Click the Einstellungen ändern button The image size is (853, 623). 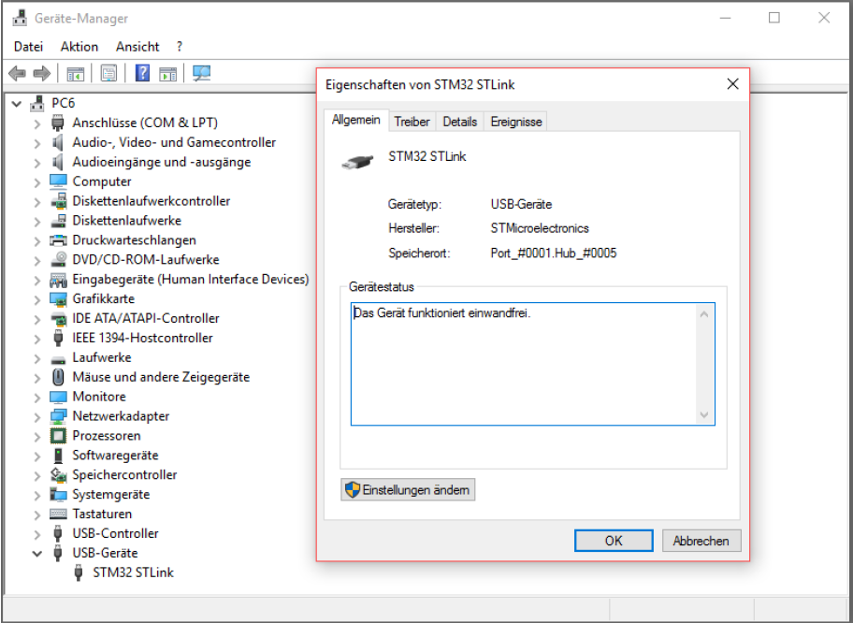pyautogui.click(x=408, y=489)
